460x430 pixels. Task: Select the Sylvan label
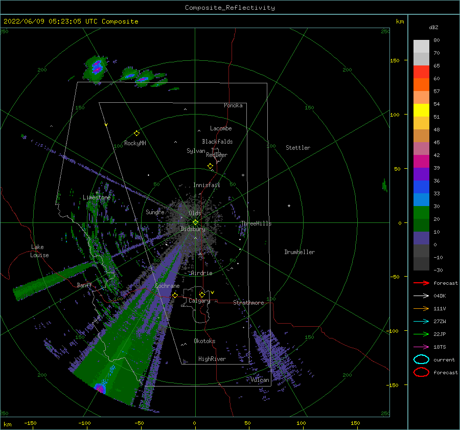point(196,150)
